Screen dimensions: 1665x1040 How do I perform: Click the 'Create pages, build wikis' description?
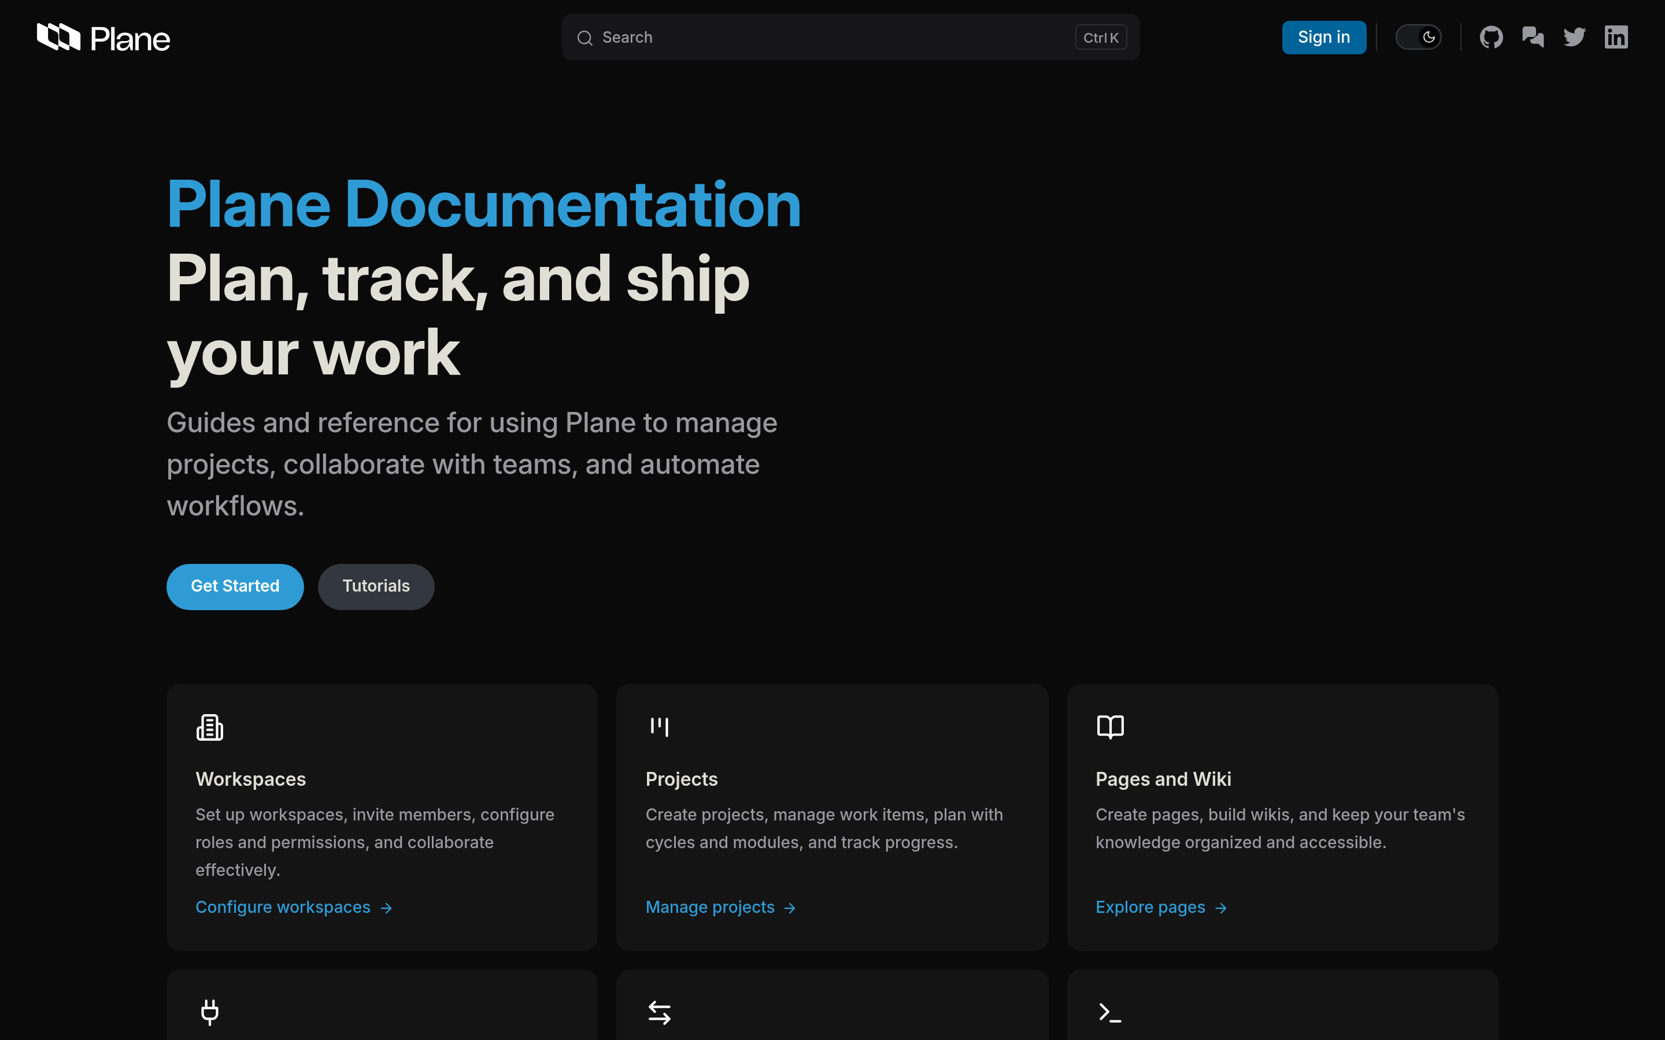[x=1280, y=828]
